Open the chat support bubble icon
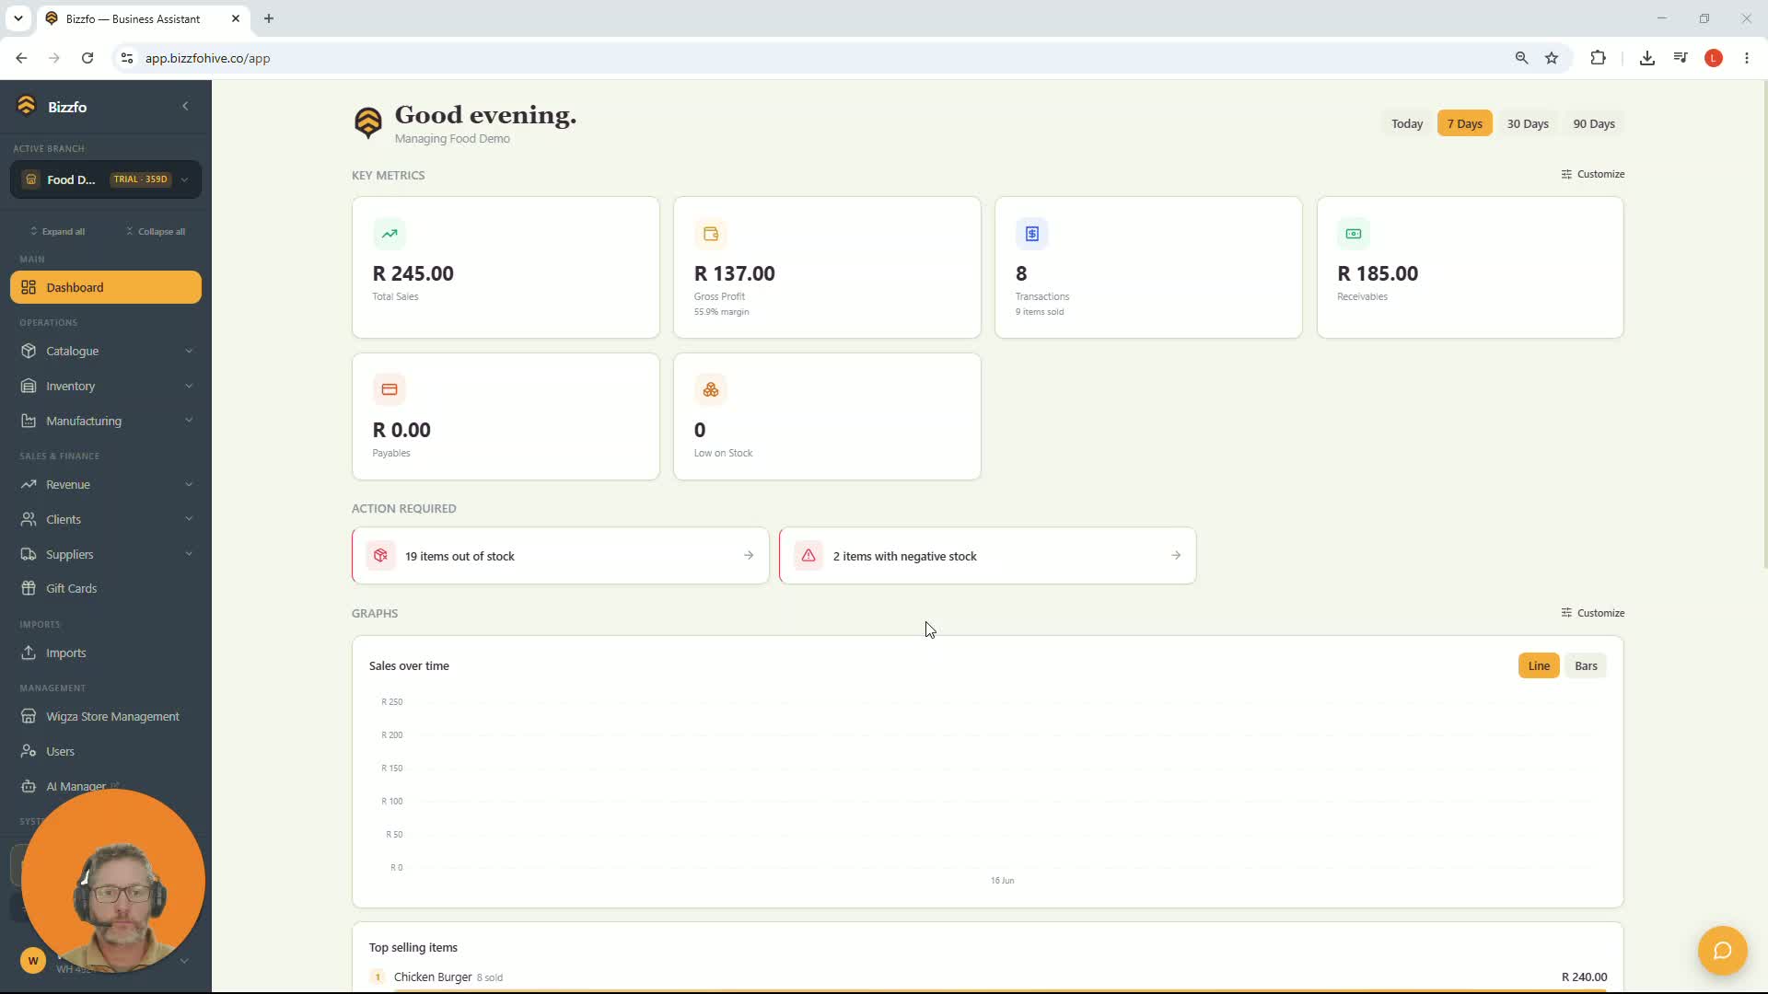The width and height of the screenshot is (1768, 994). [x=1722, y=950]
